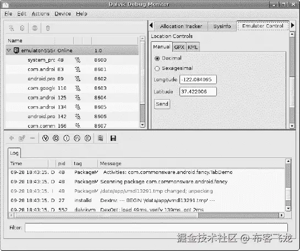Open the Device menu
300x251 pixels.
pyautogui.click(x=63, y=14)
